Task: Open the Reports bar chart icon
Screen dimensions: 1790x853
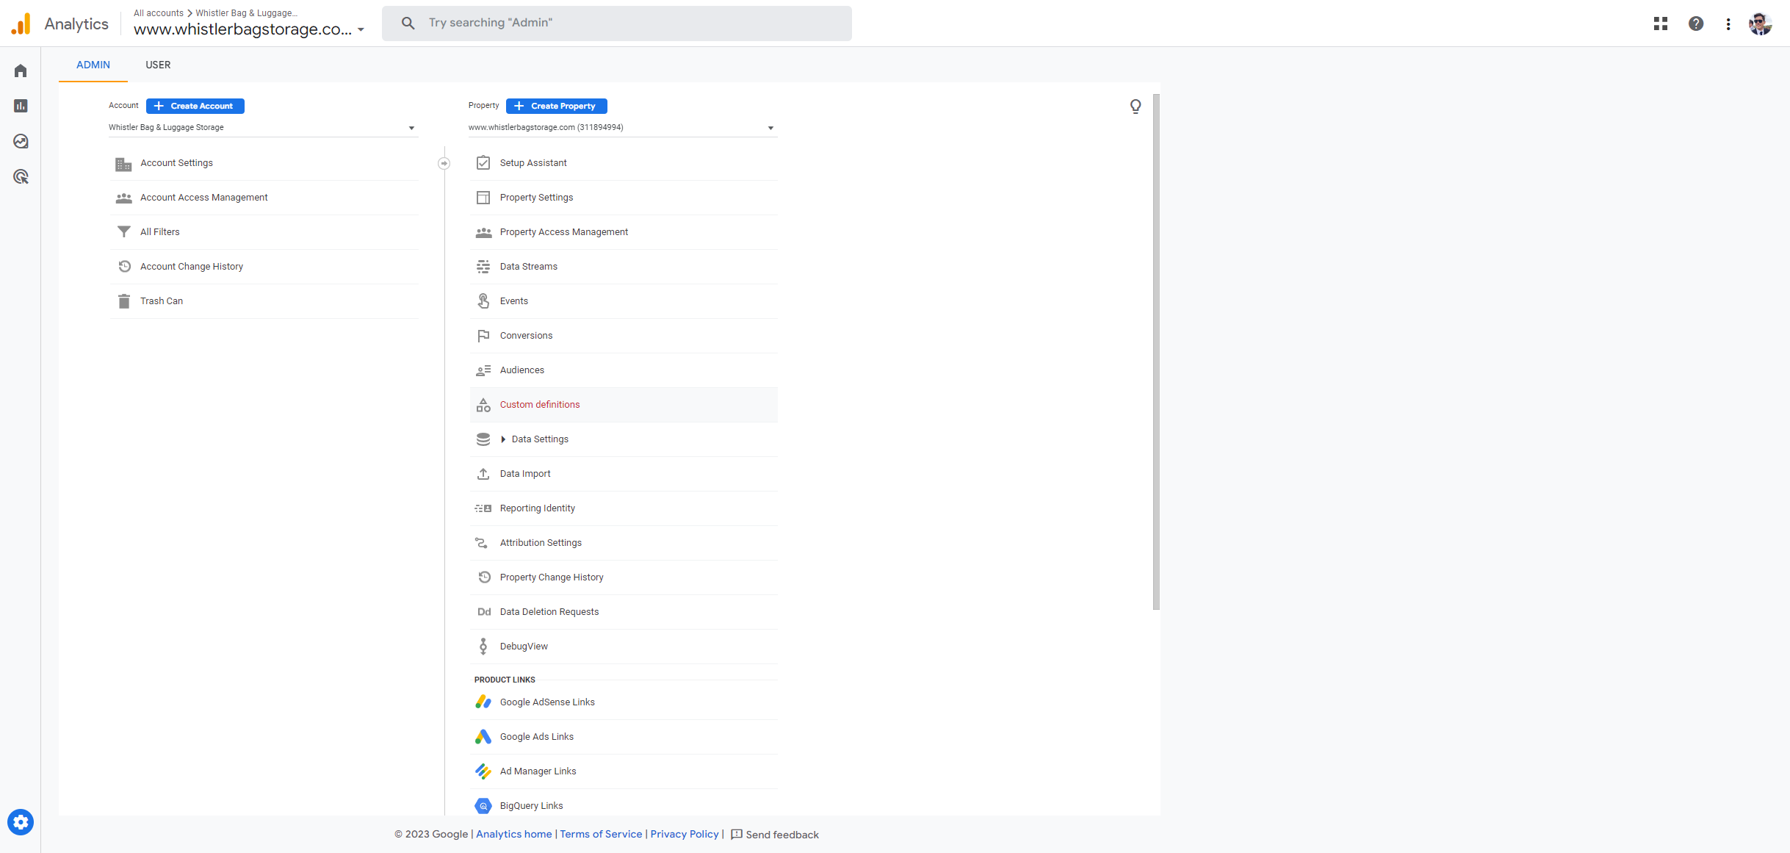Action: (21, 106)
